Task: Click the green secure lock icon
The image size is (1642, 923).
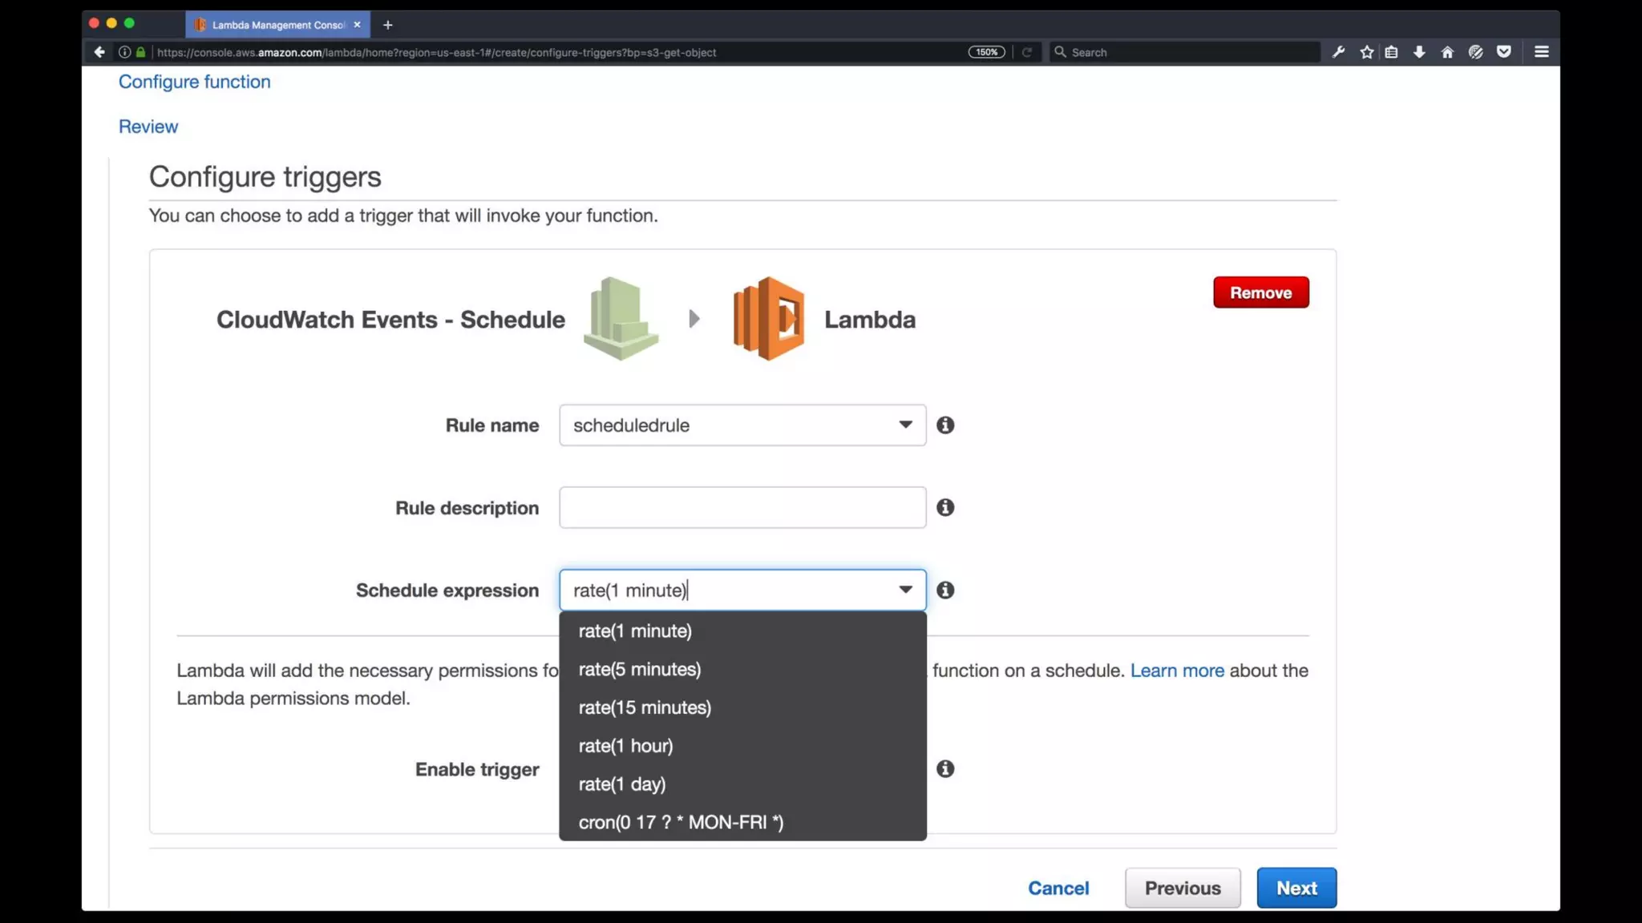Action: point(140,52)
